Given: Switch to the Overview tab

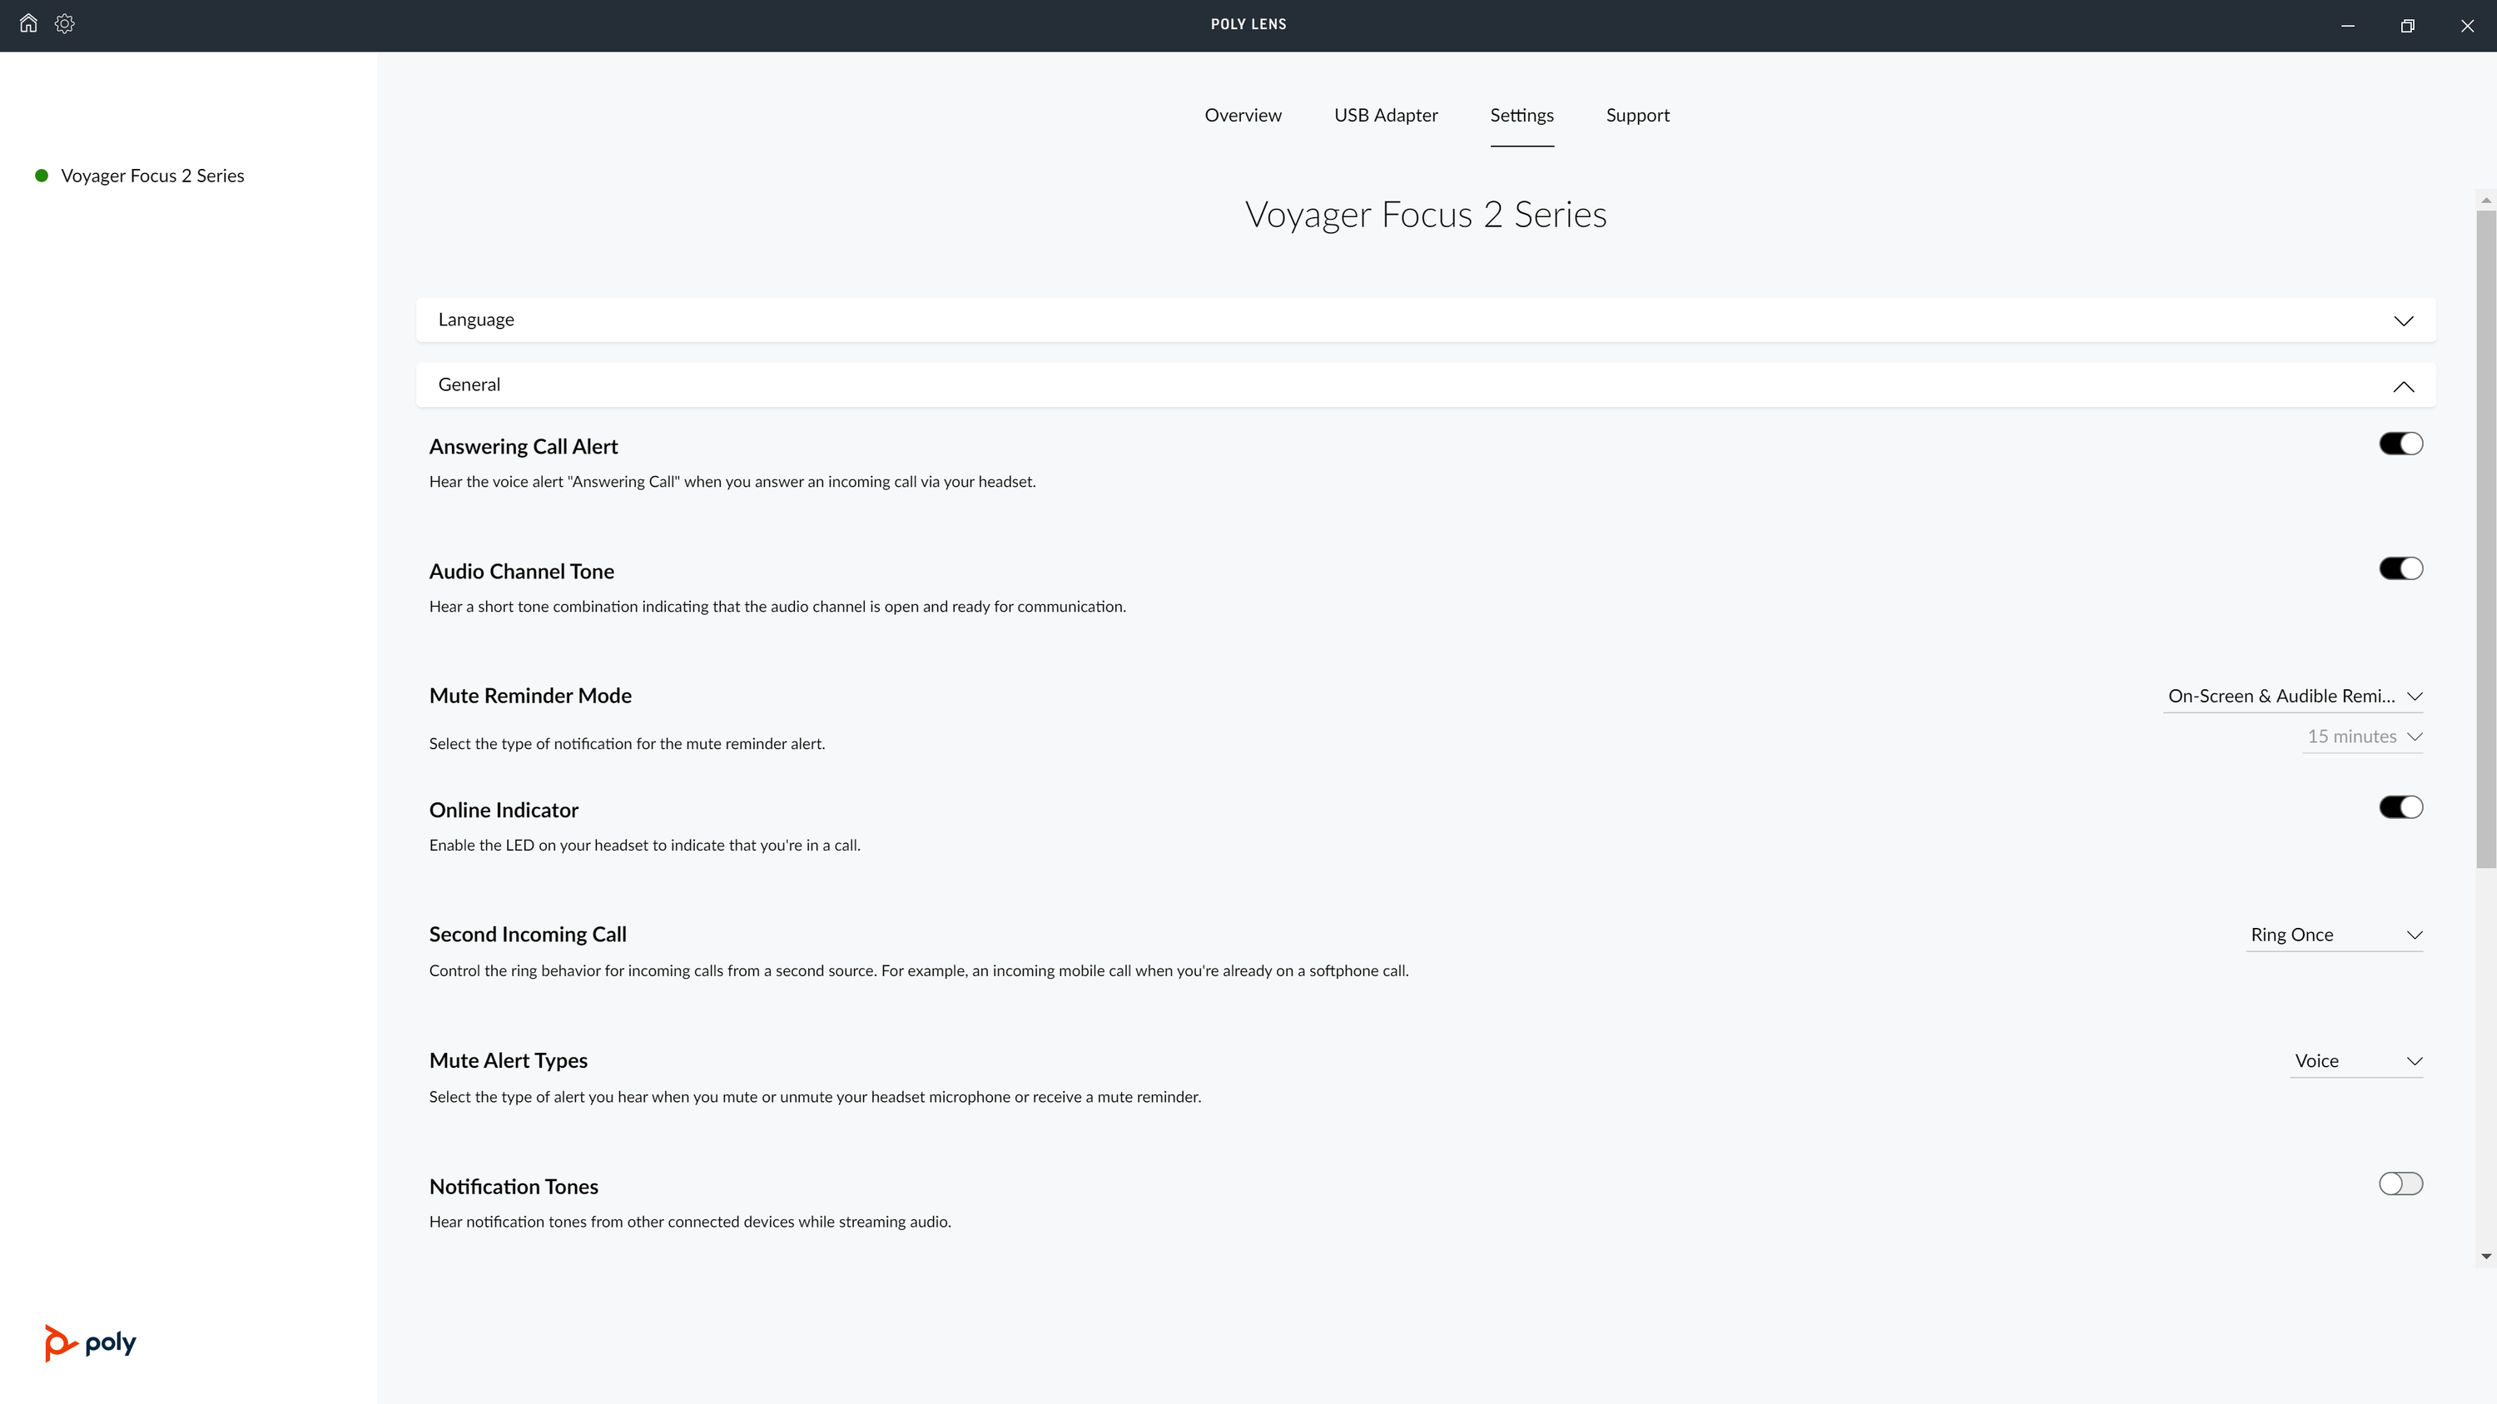Looking at the screenshot, I should tap(1243, 116).
